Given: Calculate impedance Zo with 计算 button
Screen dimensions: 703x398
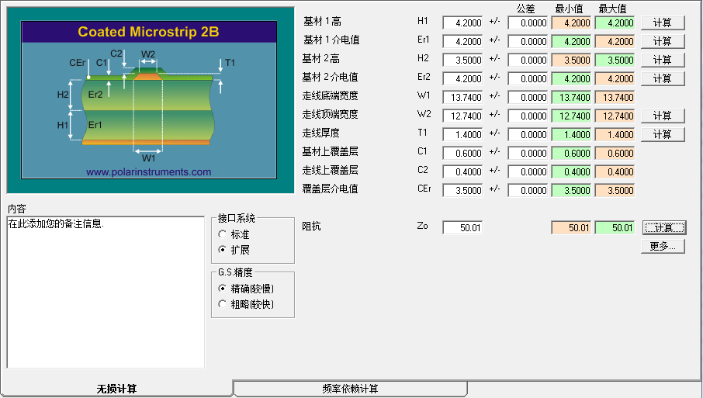Looking at the screenshot, I should 663,227.
